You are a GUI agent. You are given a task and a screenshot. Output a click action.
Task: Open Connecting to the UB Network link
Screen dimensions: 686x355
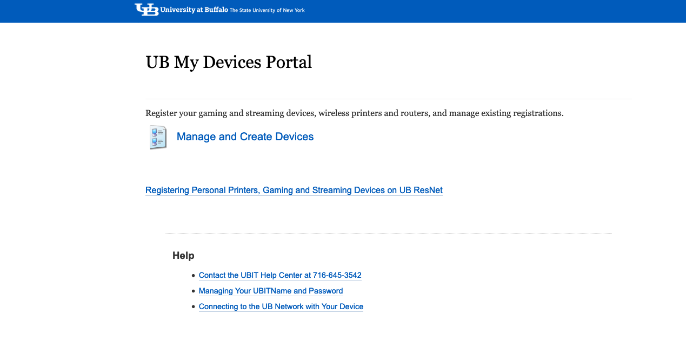click(x=281, y=306)
